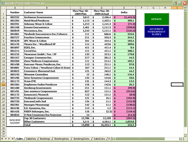Screen dimensions: 188x142
Task: Click Other Customers row label
Action: [x=47, y=121]
